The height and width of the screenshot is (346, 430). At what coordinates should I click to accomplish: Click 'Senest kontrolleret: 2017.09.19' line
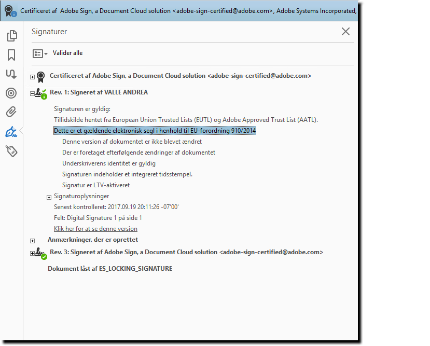point(116,207)
